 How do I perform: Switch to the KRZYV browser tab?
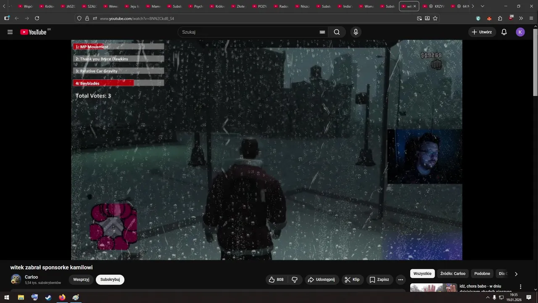point(435,6)
